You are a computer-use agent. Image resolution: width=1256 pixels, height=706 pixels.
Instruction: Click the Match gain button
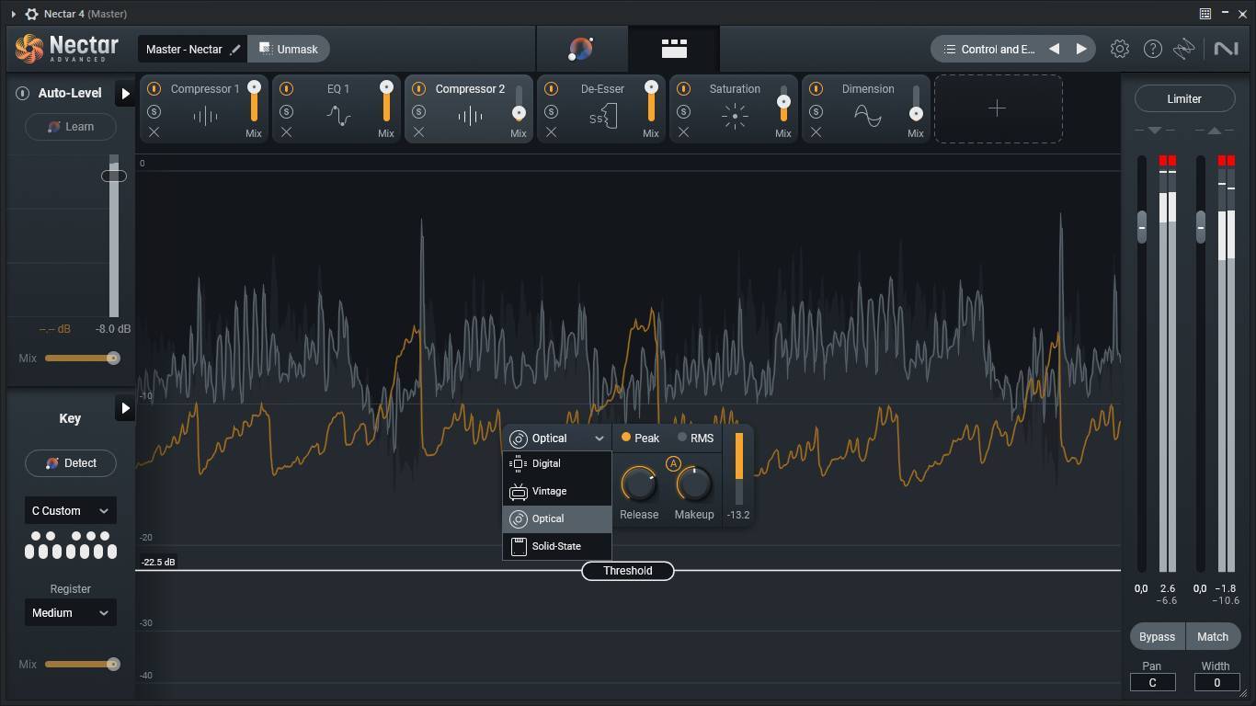pyautogui.click(x=1213, y=636)
